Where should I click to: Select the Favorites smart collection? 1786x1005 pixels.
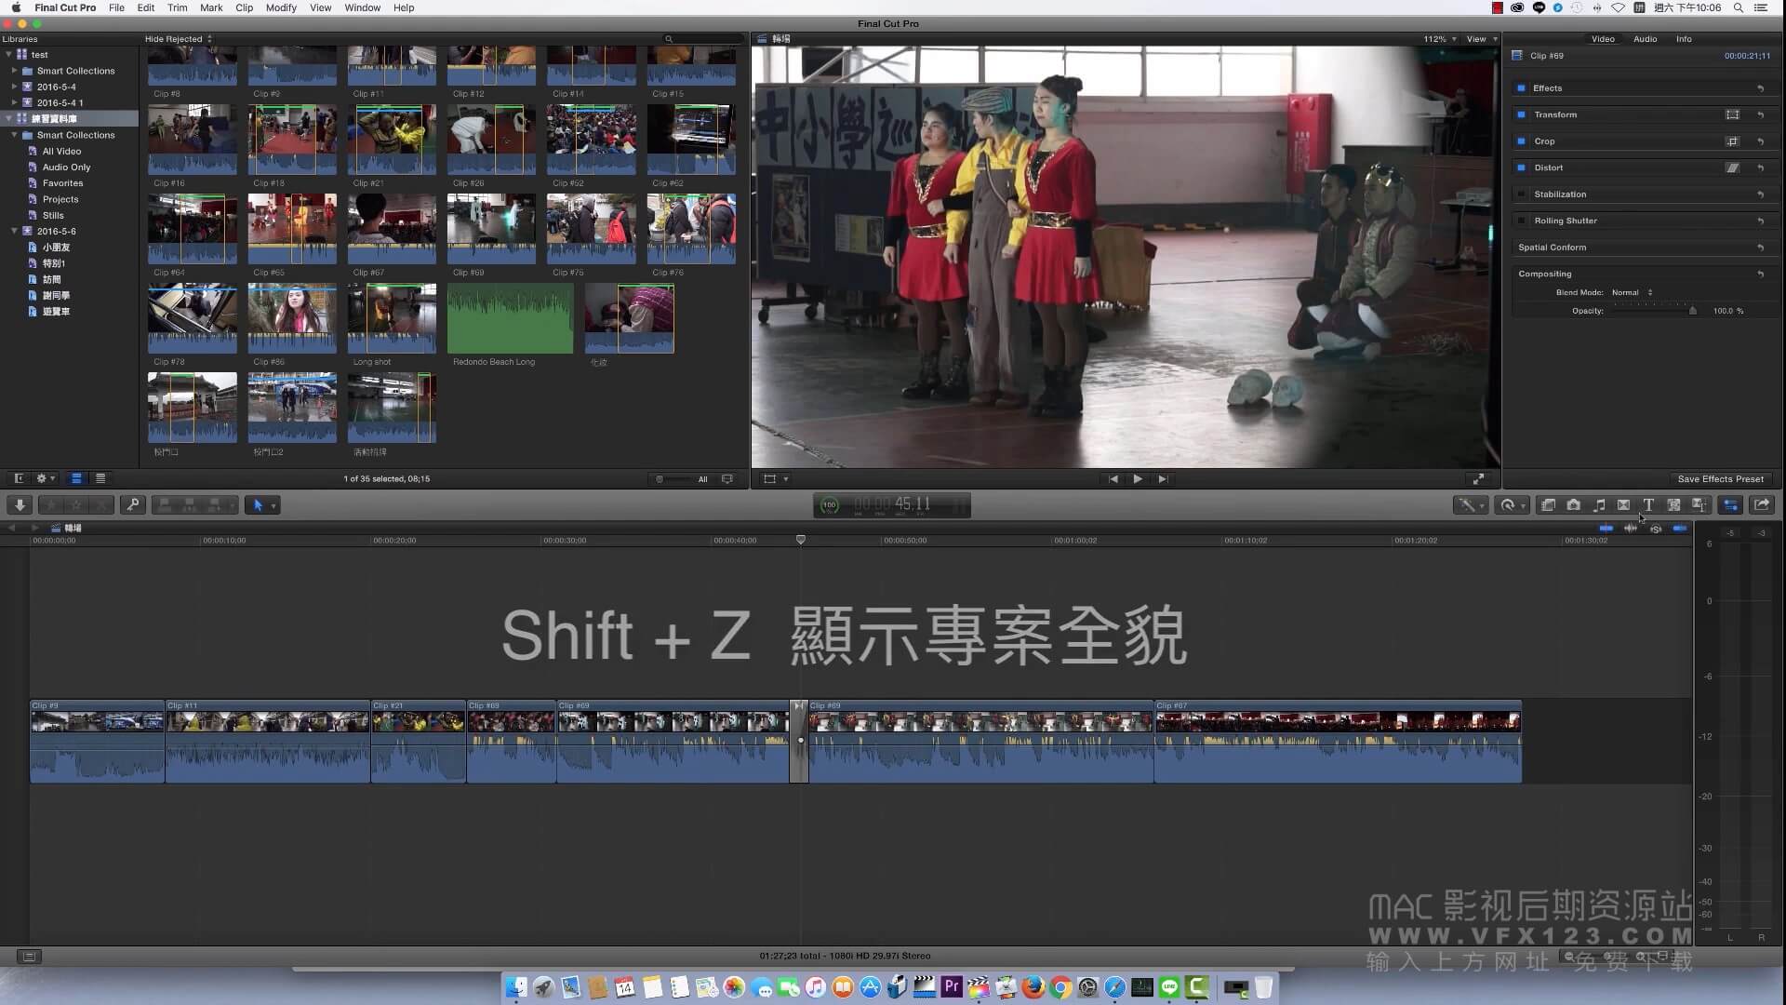[62, 183]
